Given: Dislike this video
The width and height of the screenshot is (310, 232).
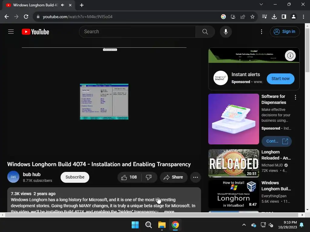Looking at the screenshot, I should tap(149, 177).
